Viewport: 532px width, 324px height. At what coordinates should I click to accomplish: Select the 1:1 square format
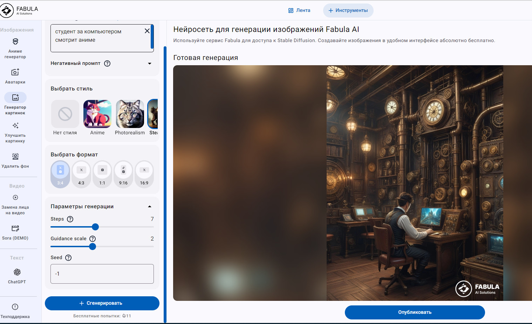102,174
